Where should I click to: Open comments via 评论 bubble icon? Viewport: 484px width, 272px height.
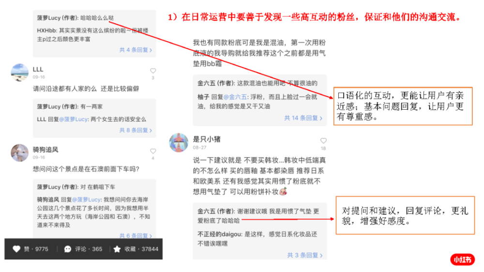click(x=68, y=249)
